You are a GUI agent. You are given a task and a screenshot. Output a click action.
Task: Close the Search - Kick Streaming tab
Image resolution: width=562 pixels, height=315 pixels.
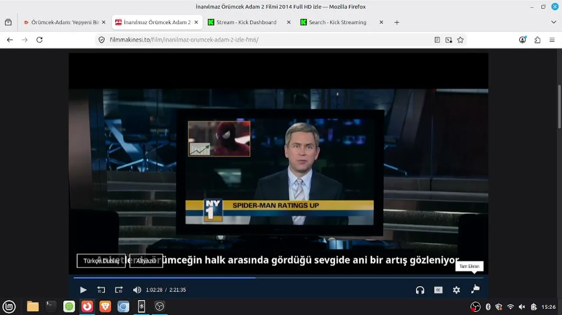pyautogui.click(x=381, y=22)
